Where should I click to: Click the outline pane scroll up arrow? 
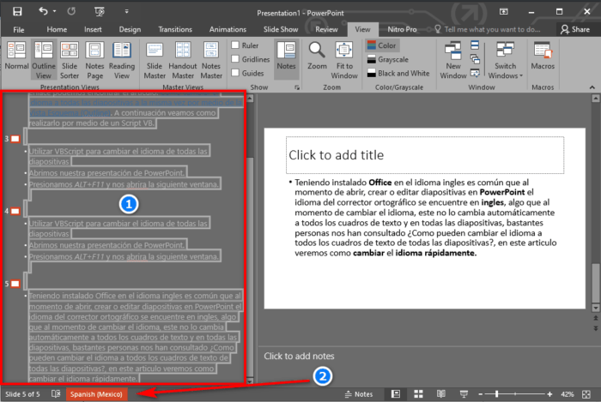point(250,99)
